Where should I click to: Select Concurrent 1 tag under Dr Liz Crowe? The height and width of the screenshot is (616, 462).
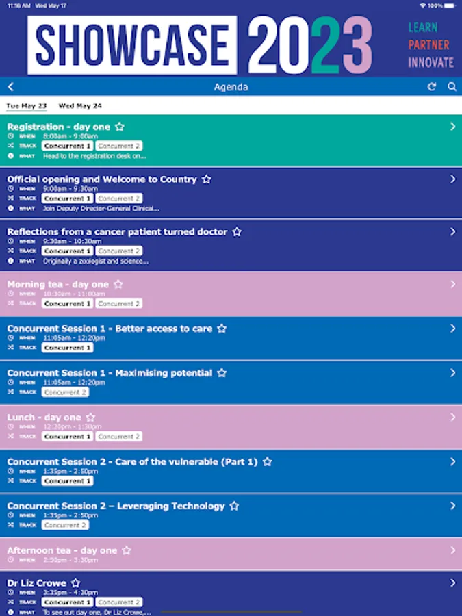[67, 602]
